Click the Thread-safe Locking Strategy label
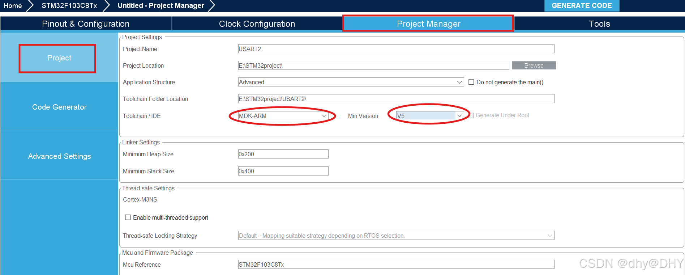 [x=160, y=236]
